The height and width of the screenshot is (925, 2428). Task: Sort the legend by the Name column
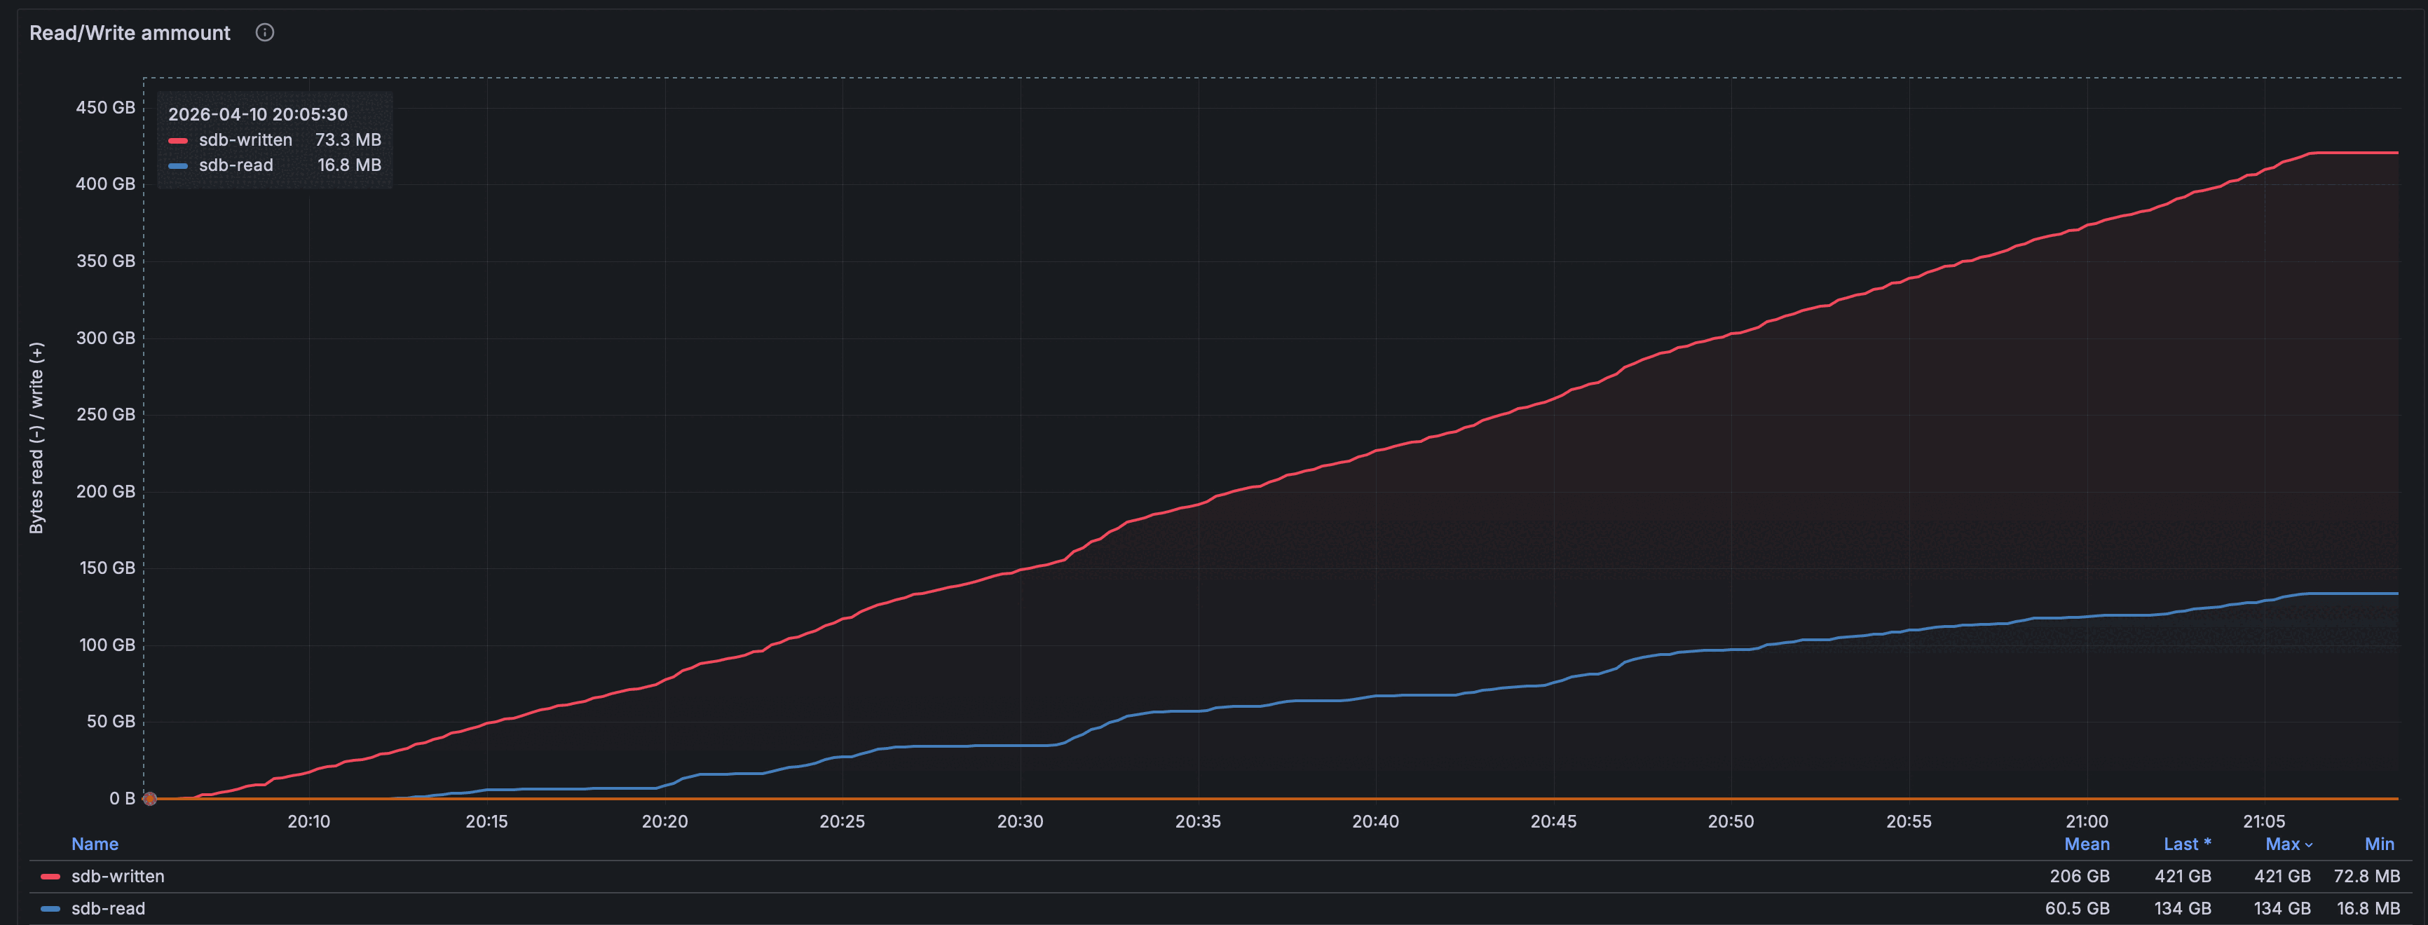point(94,844)
